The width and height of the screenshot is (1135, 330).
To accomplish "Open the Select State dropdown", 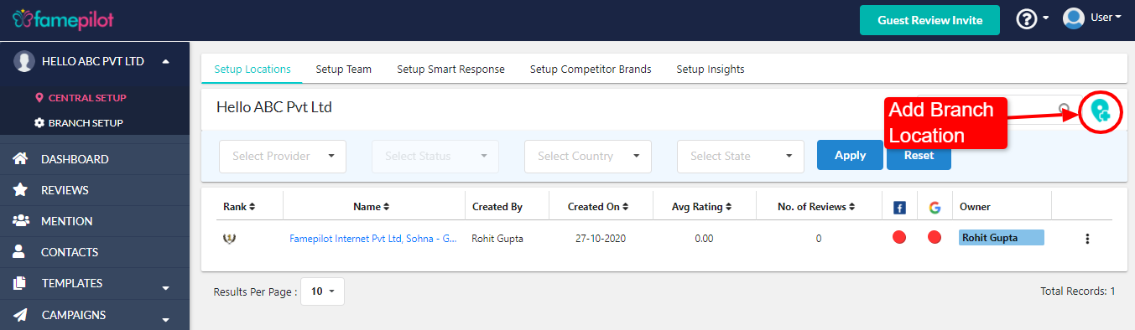I will [x=741, y=157].
